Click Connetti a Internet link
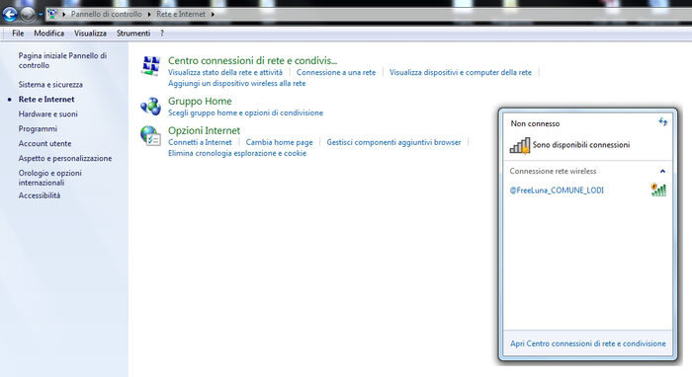 click(200, 142)
